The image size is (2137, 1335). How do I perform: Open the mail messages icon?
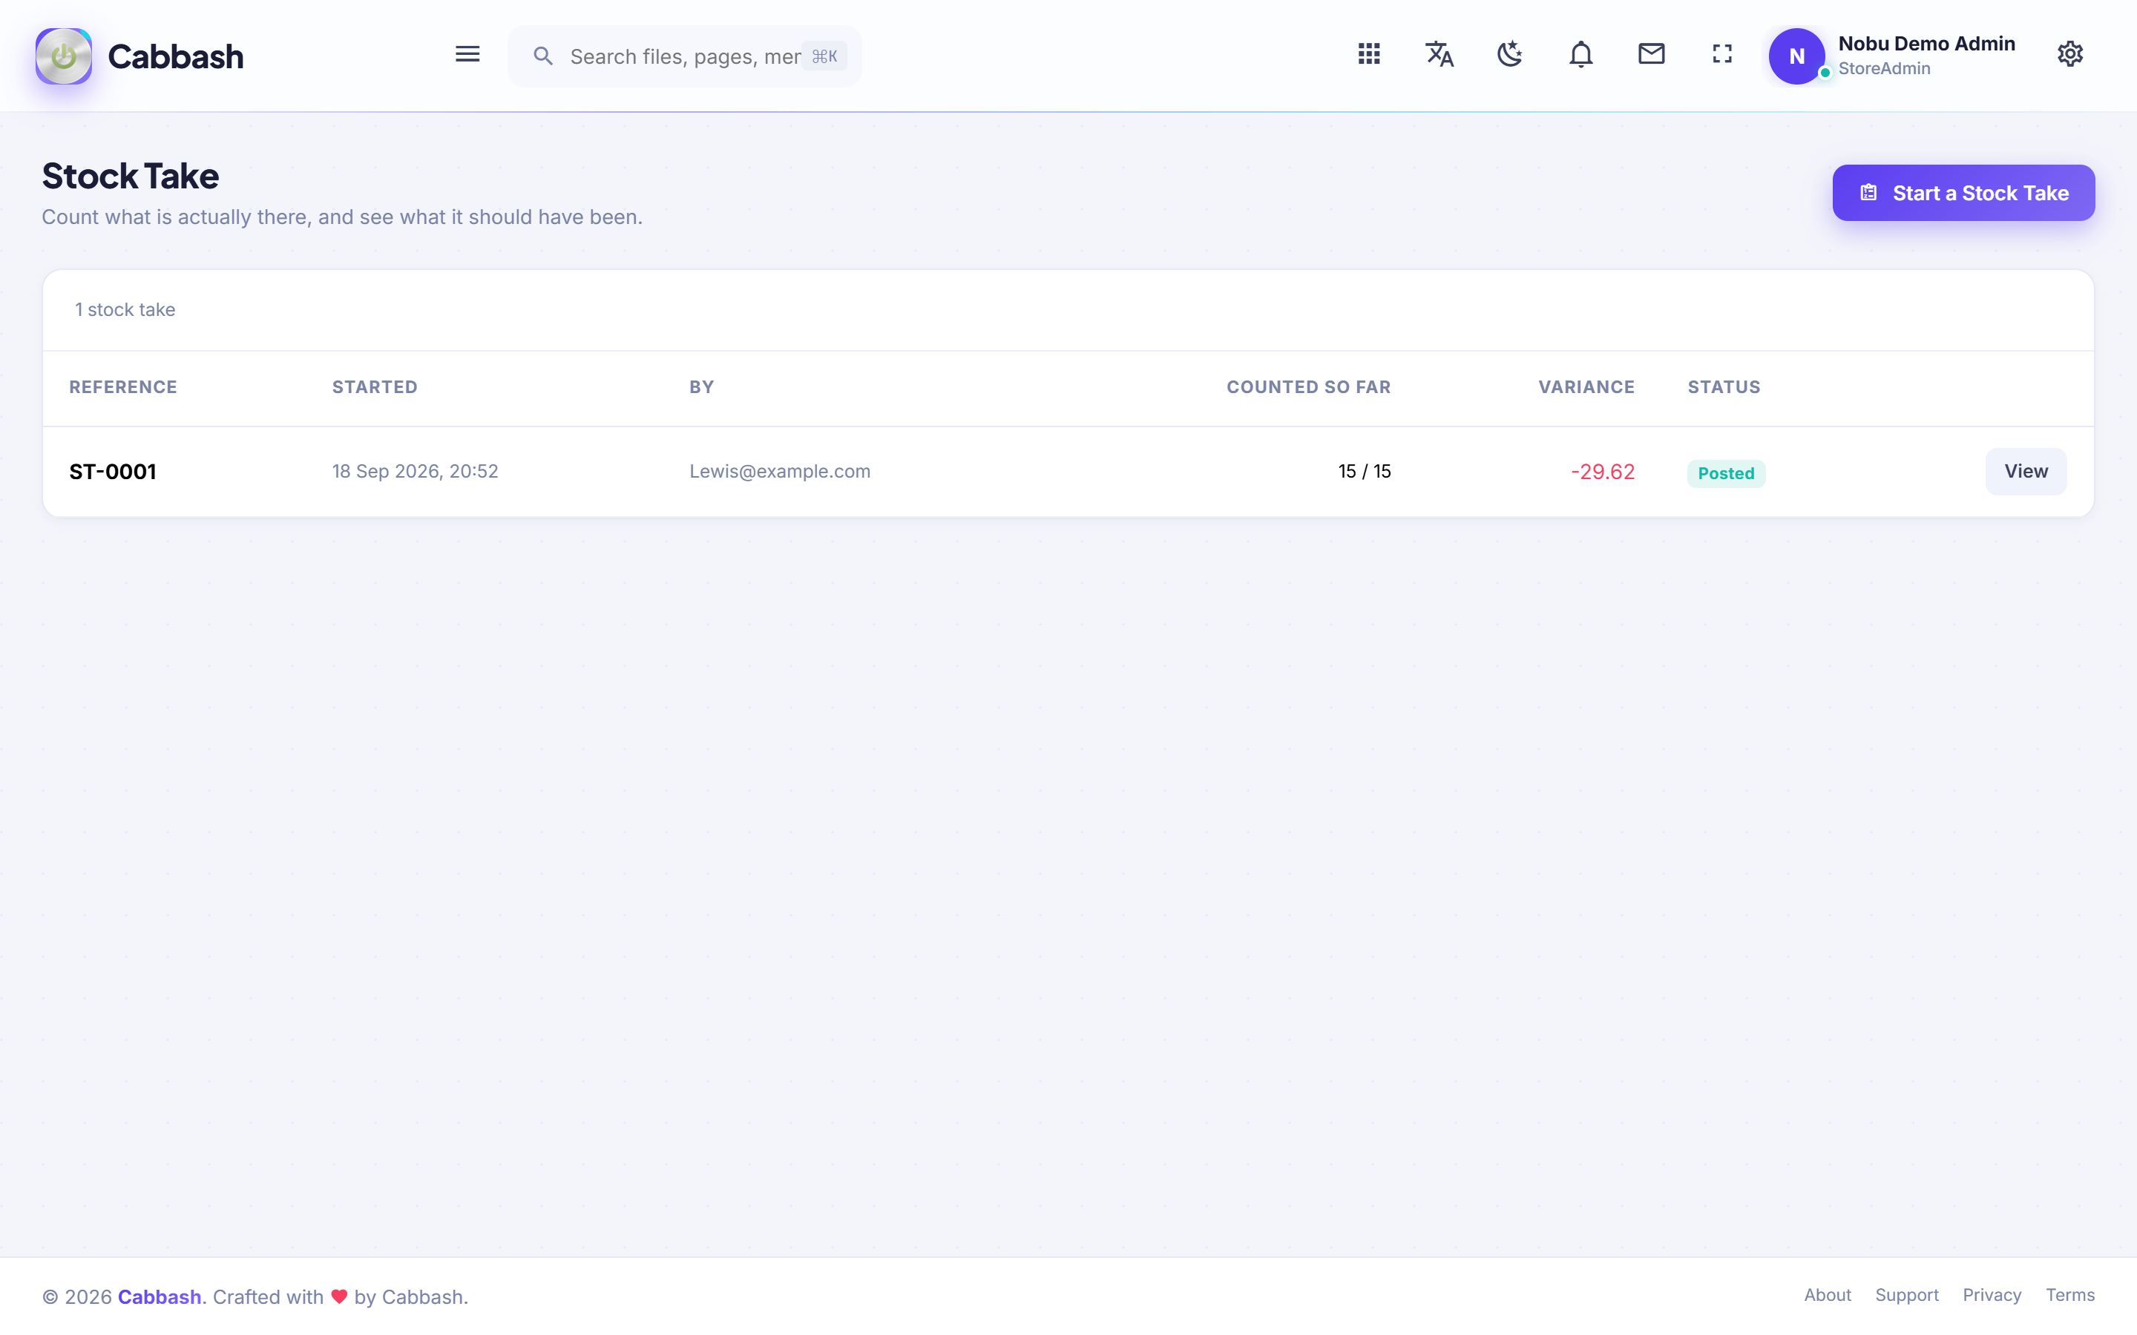pyautogui.click(x=1651, y=55)
